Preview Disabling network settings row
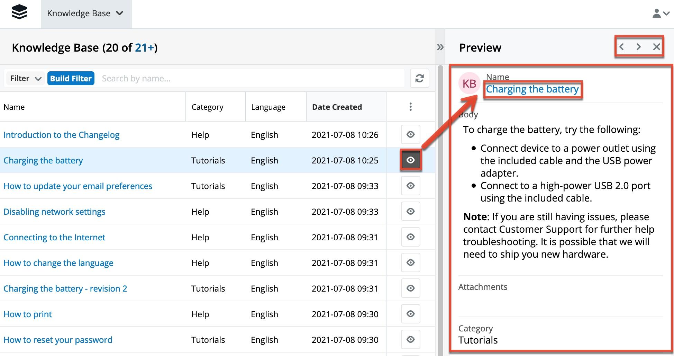The image size is (674, 356). point(410,211)
